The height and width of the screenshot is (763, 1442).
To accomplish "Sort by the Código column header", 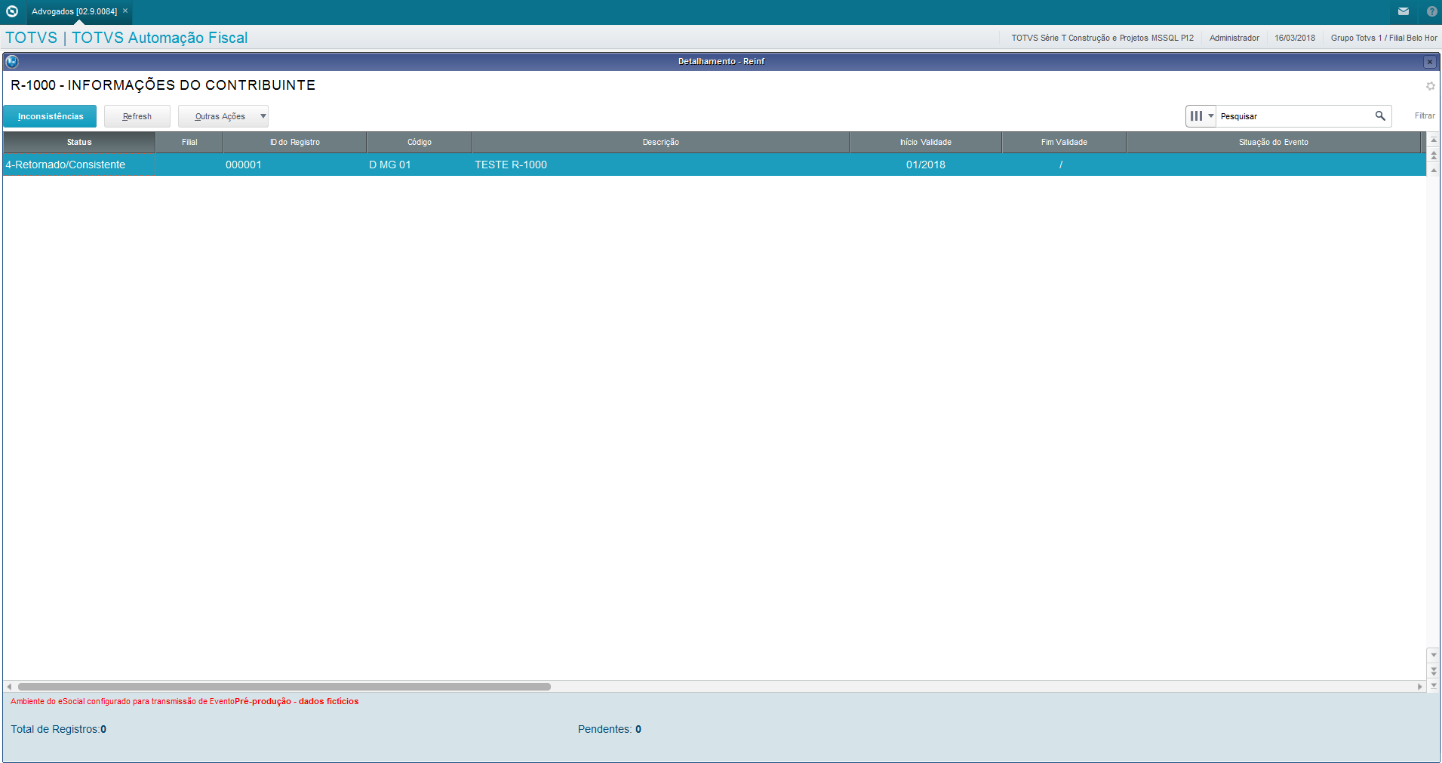I will [420, 142].
